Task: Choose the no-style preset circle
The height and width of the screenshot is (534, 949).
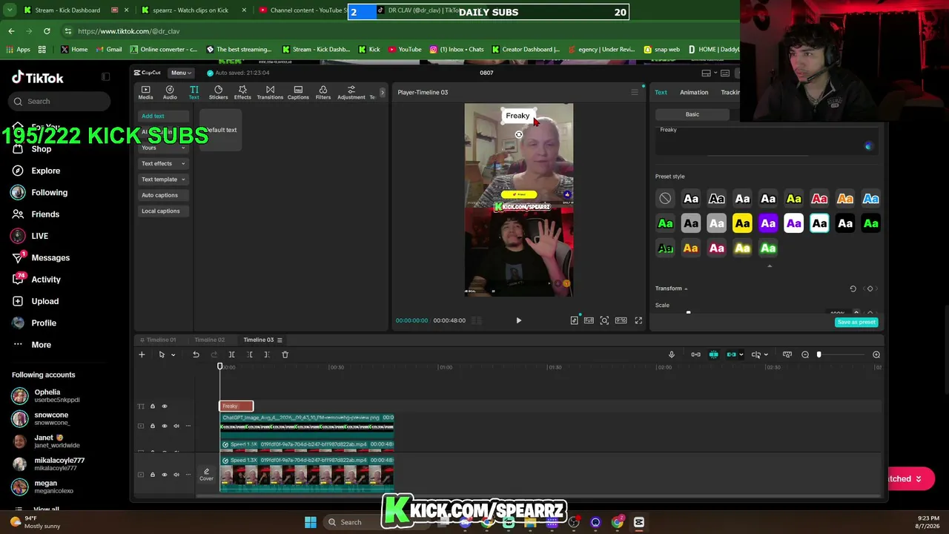Action: coord(665,199)
